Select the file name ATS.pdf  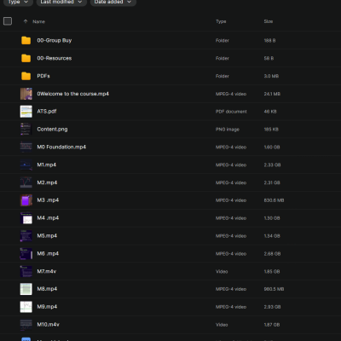coord(47,112)
